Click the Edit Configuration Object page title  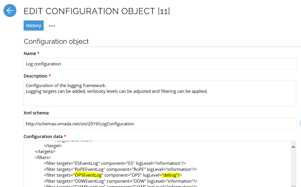click(x=97, y=11)
